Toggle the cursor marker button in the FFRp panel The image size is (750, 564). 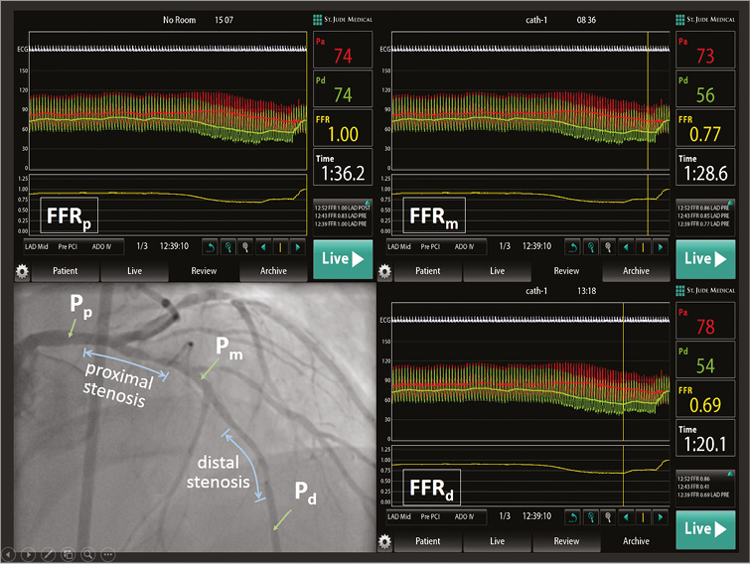[281, 246]
